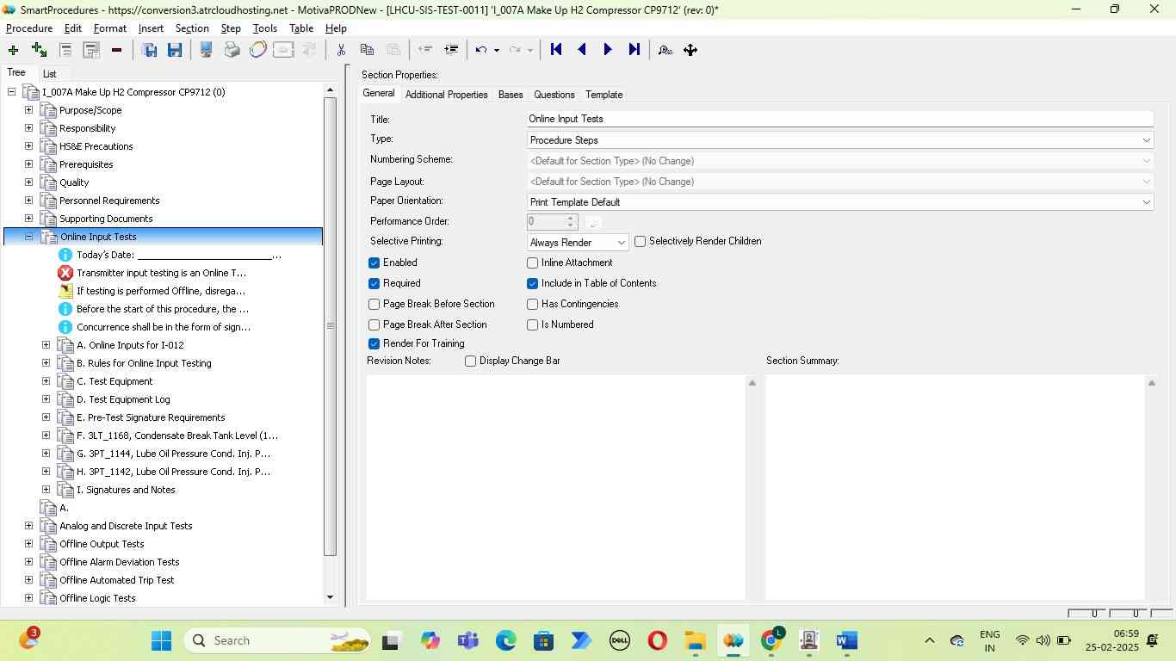Go to Next item blue arrow
Image resolution: width=1176 pixels, height=661 pixels.
coord(608,50)
